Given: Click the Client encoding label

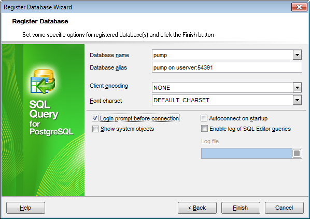Looking at the screenshot, I should pyautogui.click(x=109, y=86).
